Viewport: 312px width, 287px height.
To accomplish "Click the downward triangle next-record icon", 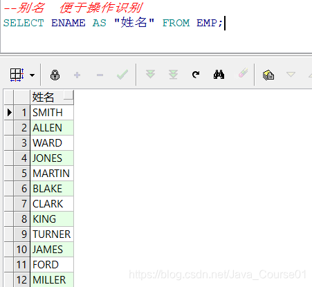I will [291, 74].
